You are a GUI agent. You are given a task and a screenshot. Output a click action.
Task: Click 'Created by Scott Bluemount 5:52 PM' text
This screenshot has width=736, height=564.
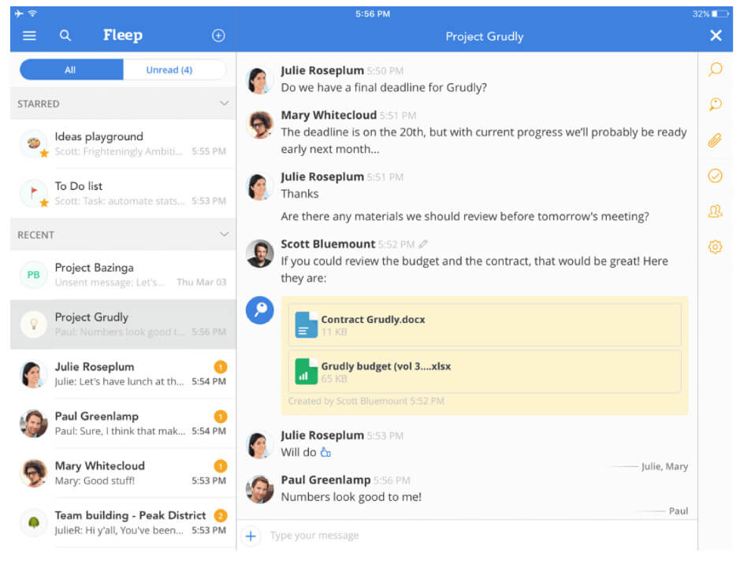366,401
